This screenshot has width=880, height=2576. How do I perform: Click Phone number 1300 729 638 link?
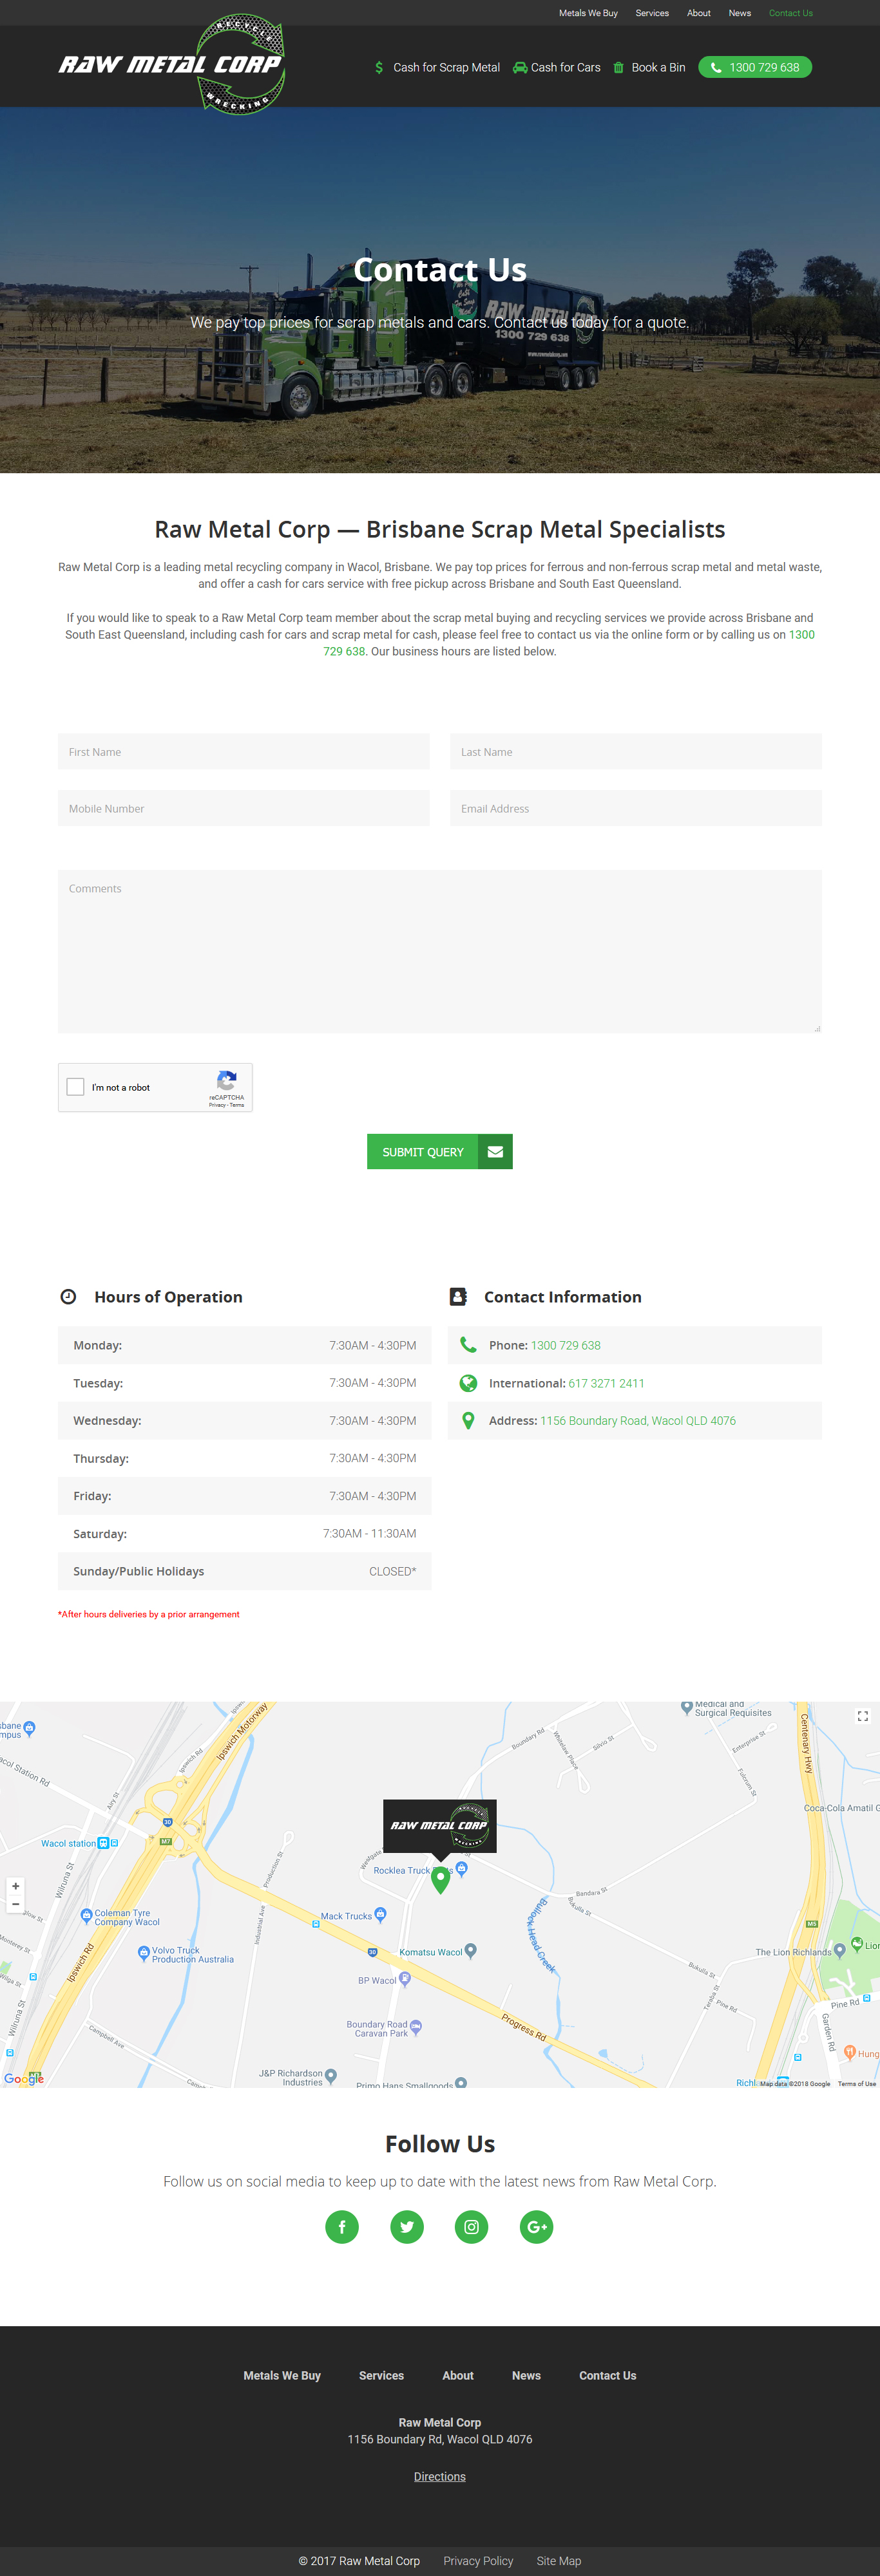[566, 1346]
